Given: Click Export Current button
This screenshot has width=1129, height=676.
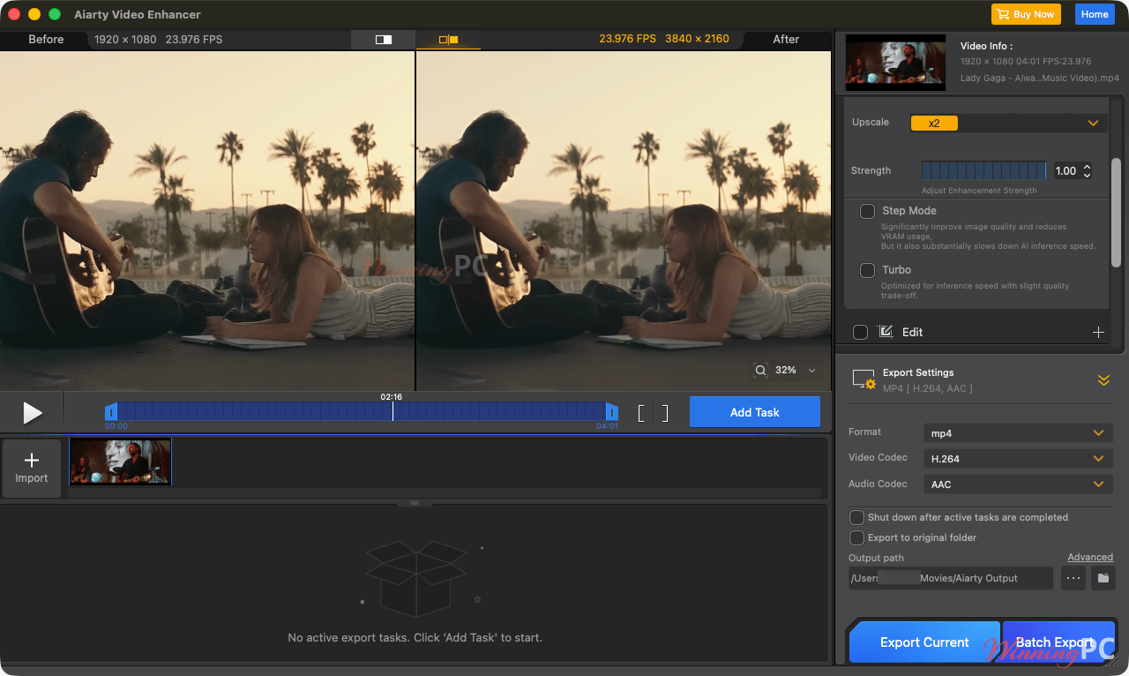Looking at the screenshot, I should click(x=924, y=642).
